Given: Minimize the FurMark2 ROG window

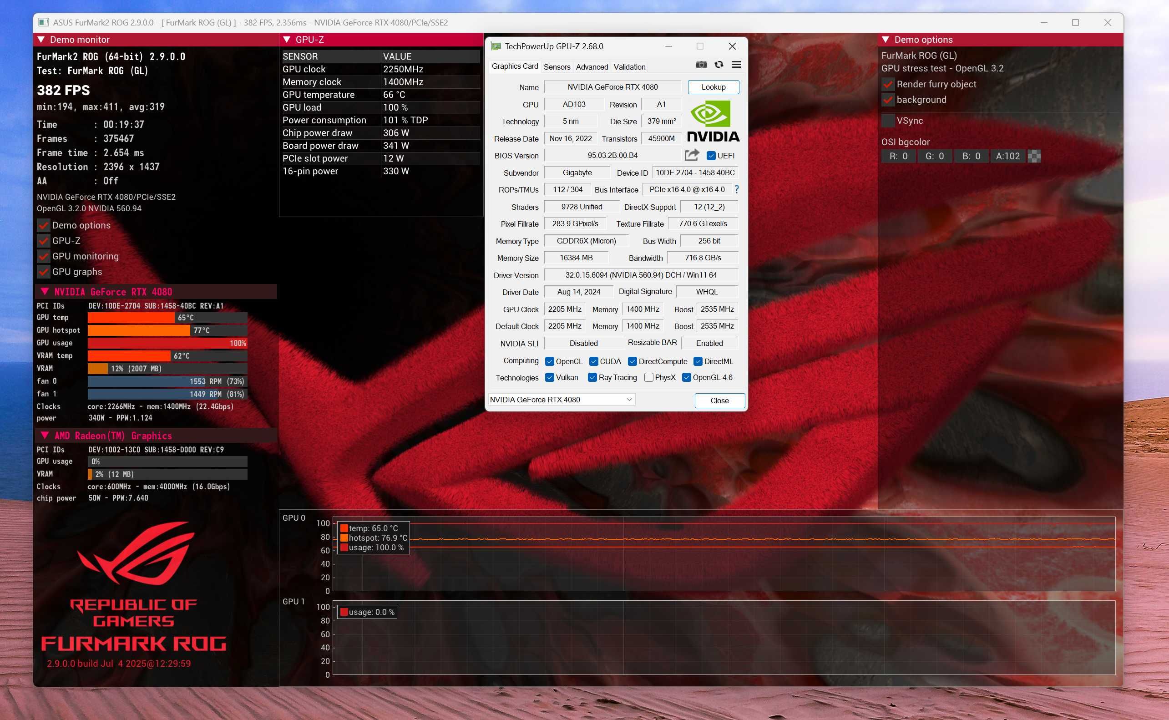Looking at the screenshot, I should [x=1044, y=22].
